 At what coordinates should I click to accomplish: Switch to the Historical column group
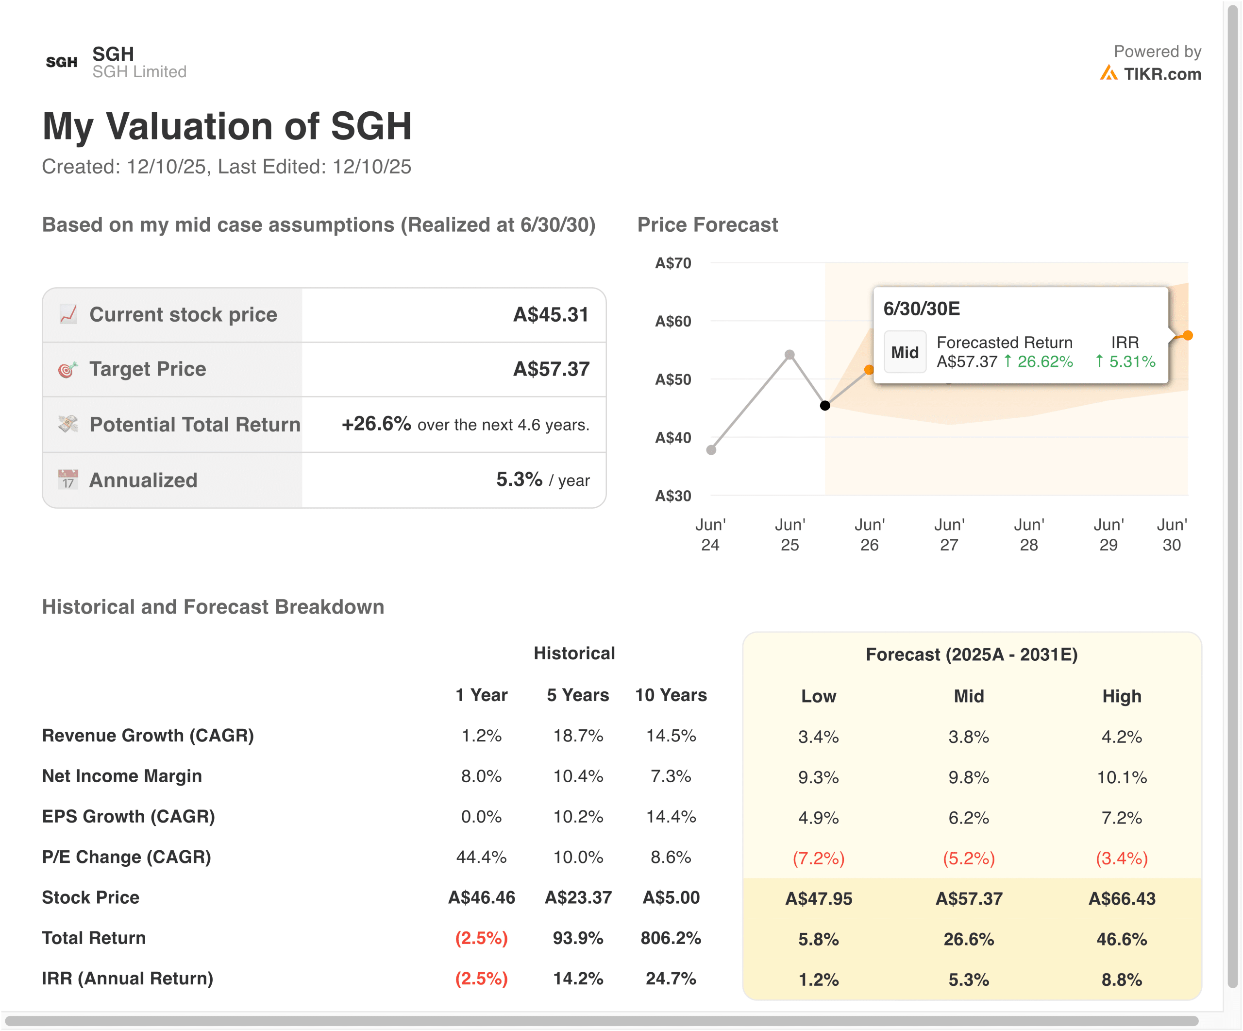[575, 653]
